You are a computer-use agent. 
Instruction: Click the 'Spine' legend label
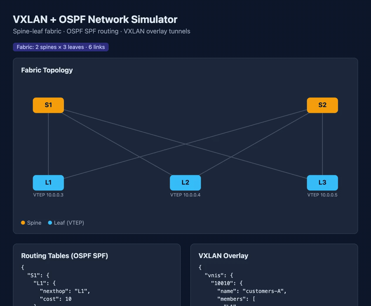34,223
